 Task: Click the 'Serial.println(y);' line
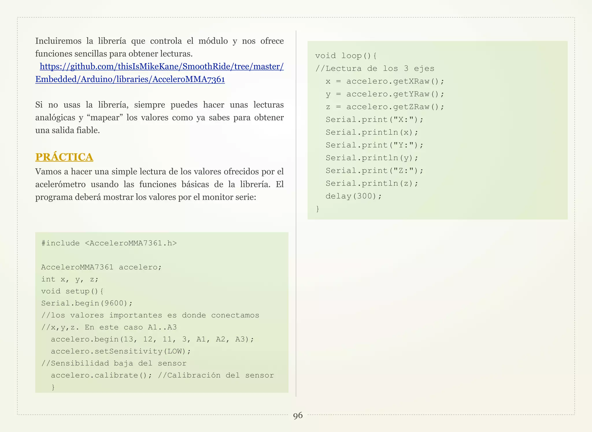(x=372, y=158)
